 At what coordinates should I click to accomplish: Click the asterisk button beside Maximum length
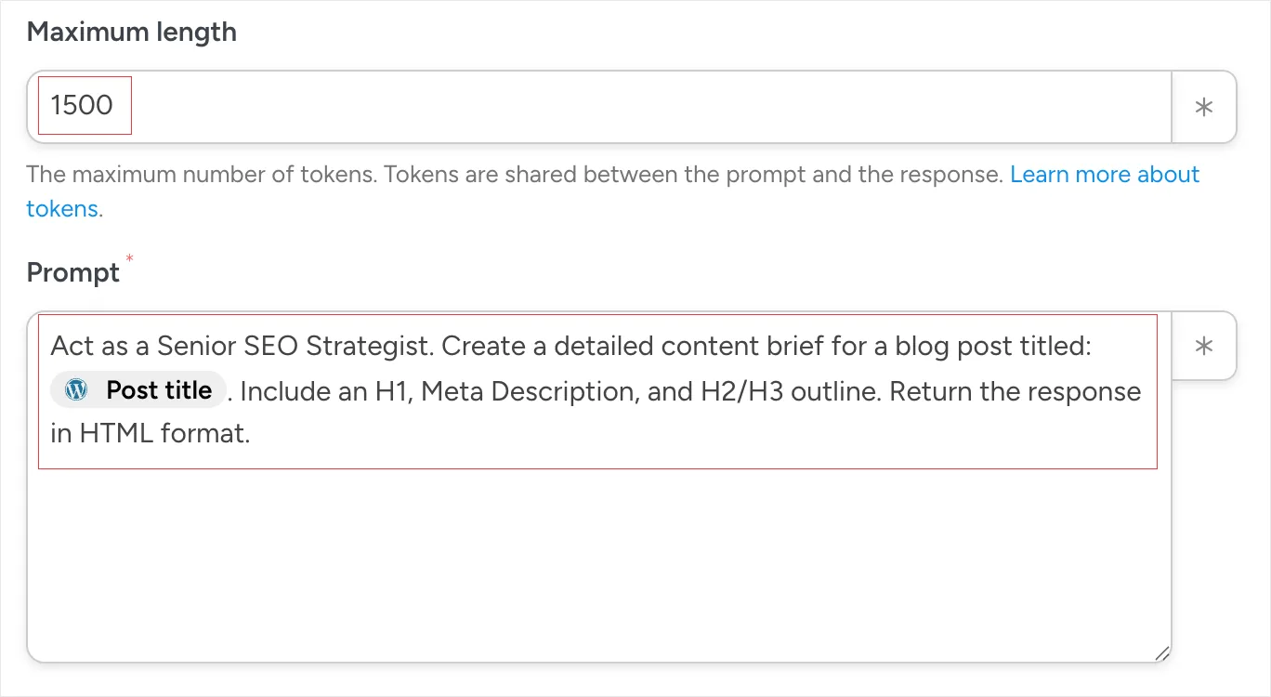(1204, 107)
